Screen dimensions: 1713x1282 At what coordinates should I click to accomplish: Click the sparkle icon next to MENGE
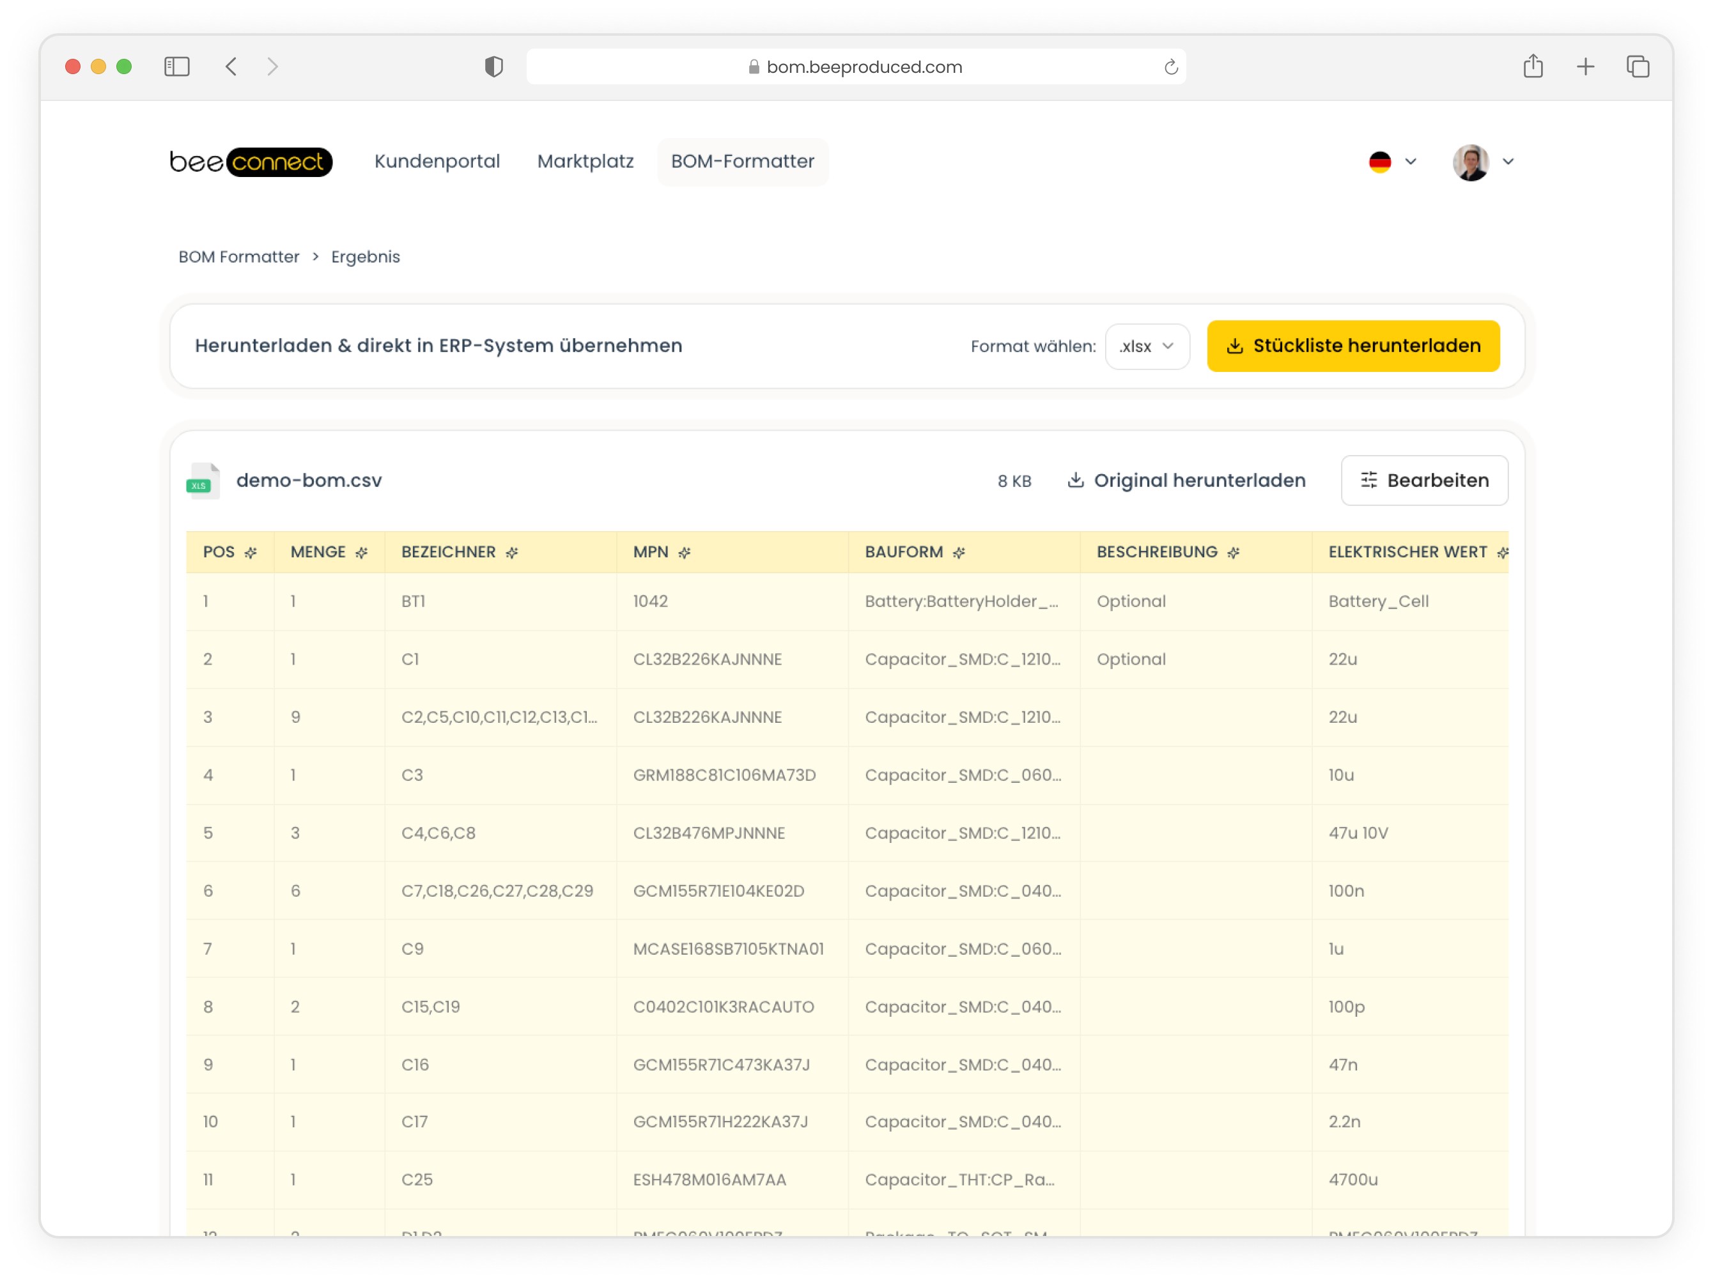tap(362, 553)
